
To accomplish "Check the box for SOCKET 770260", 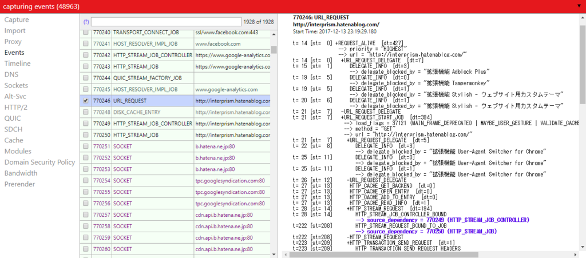I will click(86, 248).
